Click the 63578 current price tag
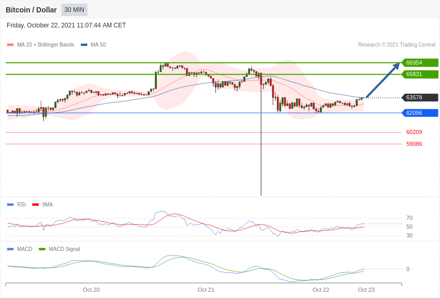 pyautogui.click(x=420, y=98)
